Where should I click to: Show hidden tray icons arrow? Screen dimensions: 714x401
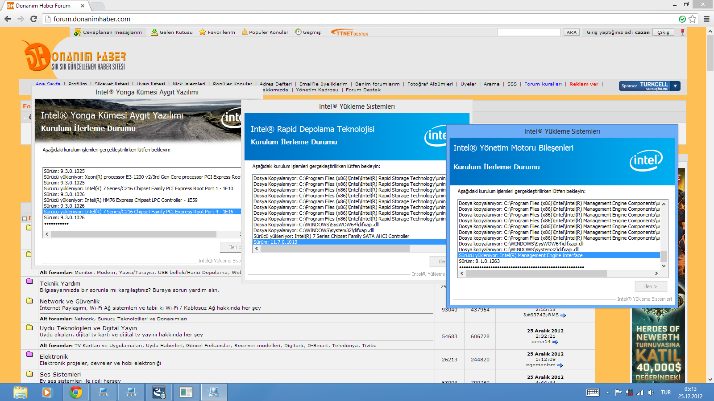[607, 393]
